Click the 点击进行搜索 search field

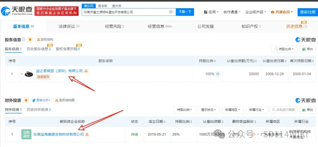(284, 110)
